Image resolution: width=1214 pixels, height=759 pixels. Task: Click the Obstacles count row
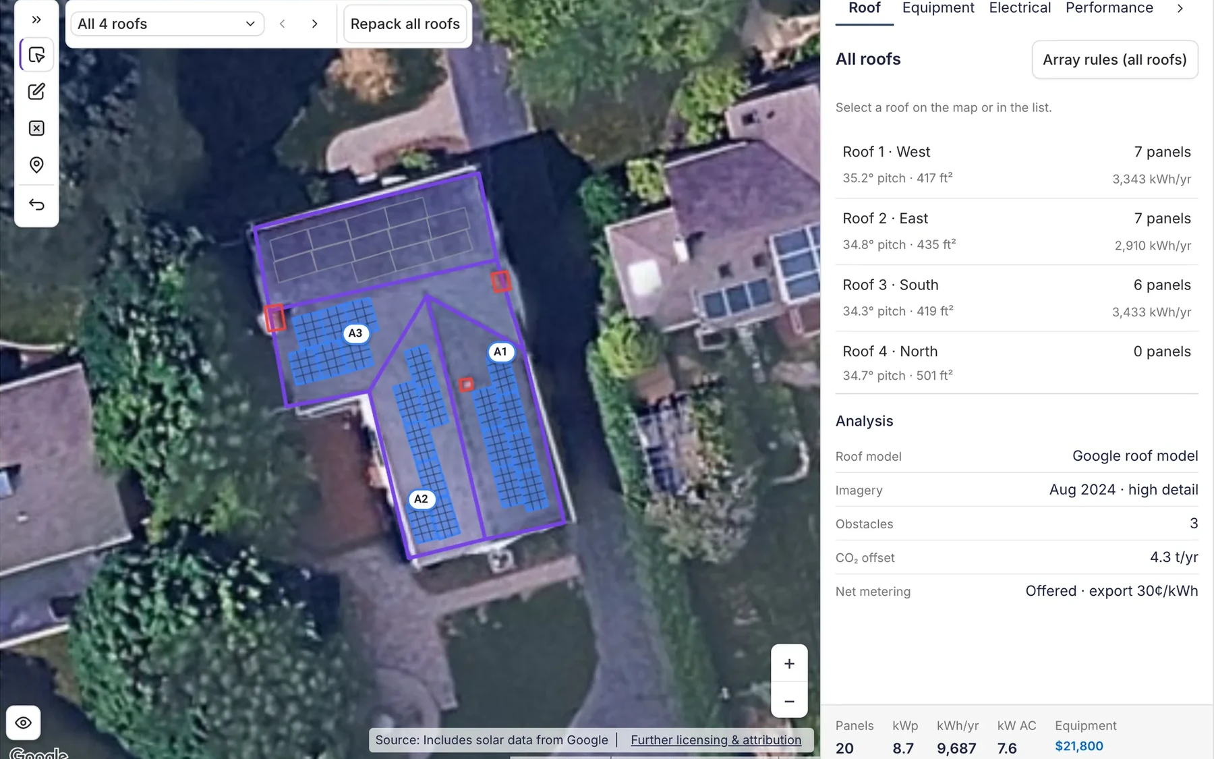click(1016, 524)
